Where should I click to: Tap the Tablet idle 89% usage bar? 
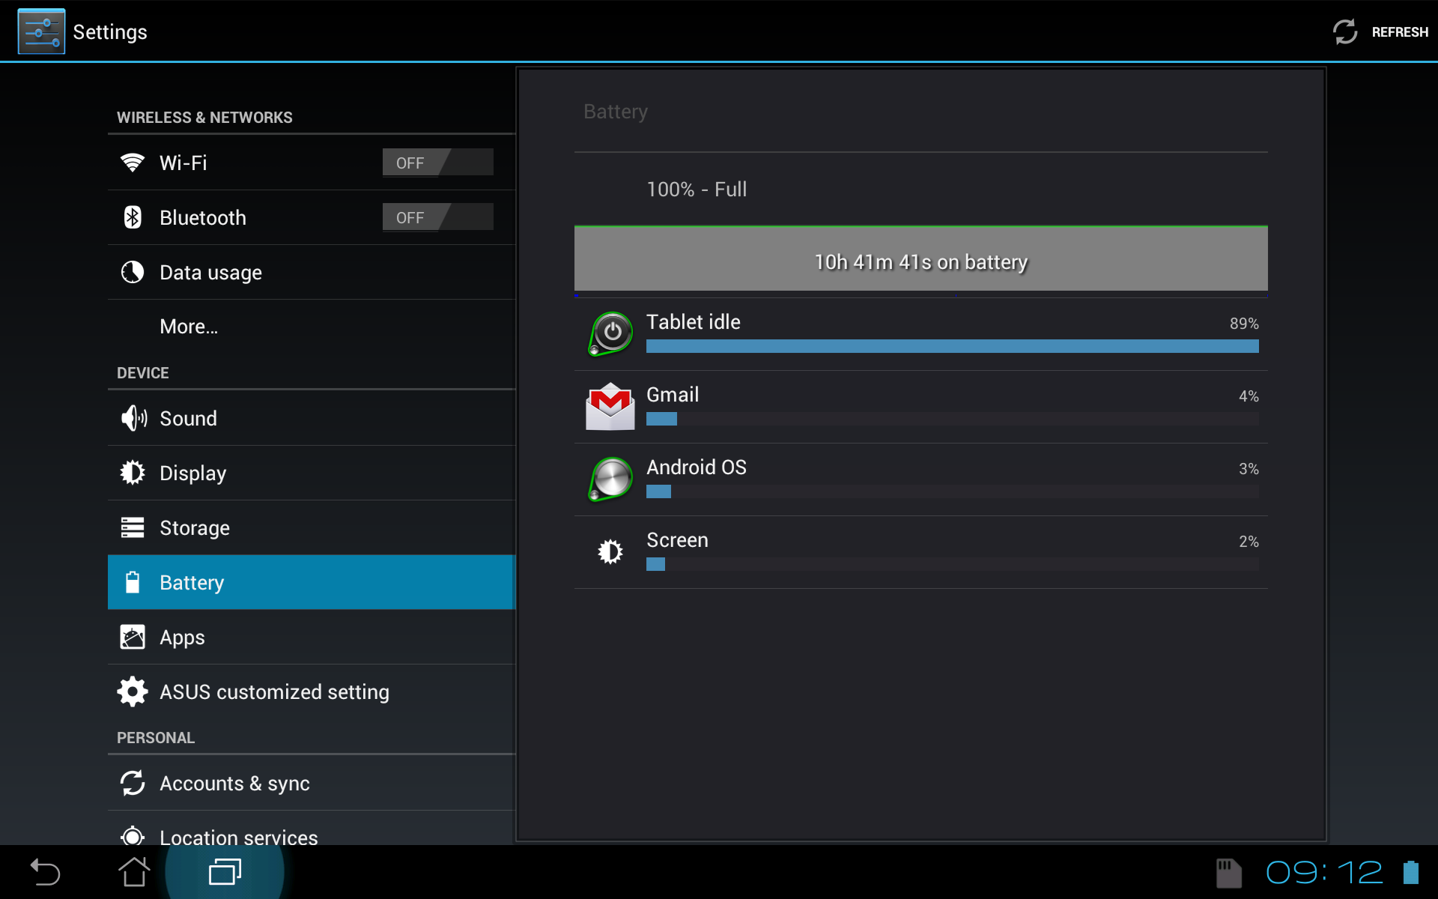pos(952,346)
